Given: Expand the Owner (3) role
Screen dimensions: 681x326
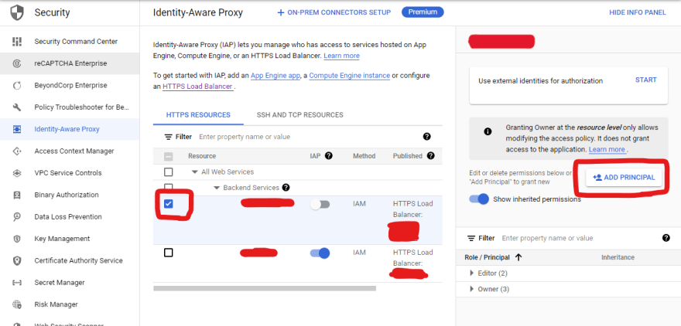Looking at the screenshot, I should point(472,289).
